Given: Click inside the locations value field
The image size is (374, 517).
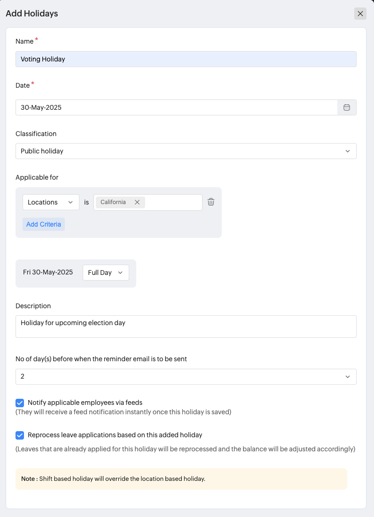Looking at the screenshot, I should pos(173,202).
